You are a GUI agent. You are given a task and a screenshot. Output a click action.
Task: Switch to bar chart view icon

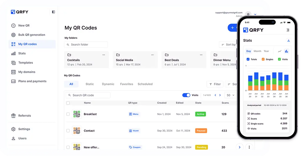click(287, 51)
